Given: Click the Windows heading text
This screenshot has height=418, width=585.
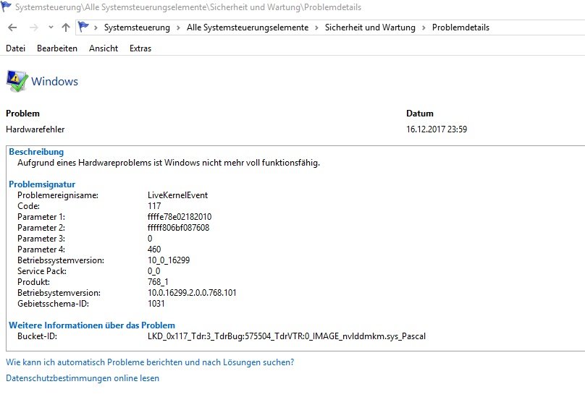Looking at the screenshot, I should point(54,81).
